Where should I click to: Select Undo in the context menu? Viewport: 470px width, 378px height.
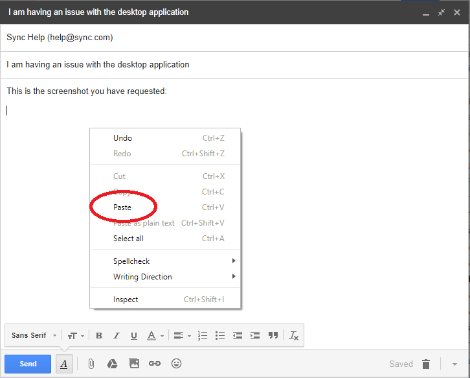pos(122,138)
